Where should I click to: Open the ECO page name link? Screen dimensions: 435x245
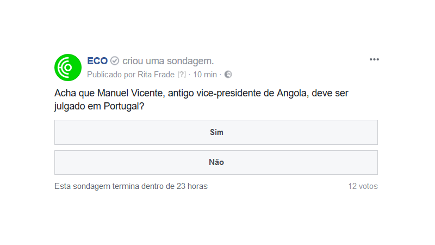coord(97,60)
